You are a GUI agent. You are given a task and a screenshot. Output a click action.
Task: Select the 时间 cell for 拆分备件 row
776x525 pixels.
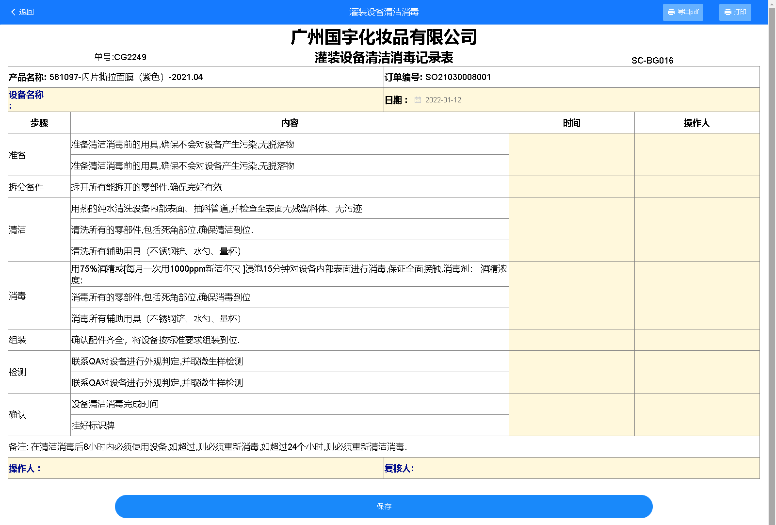pos(571,187)
